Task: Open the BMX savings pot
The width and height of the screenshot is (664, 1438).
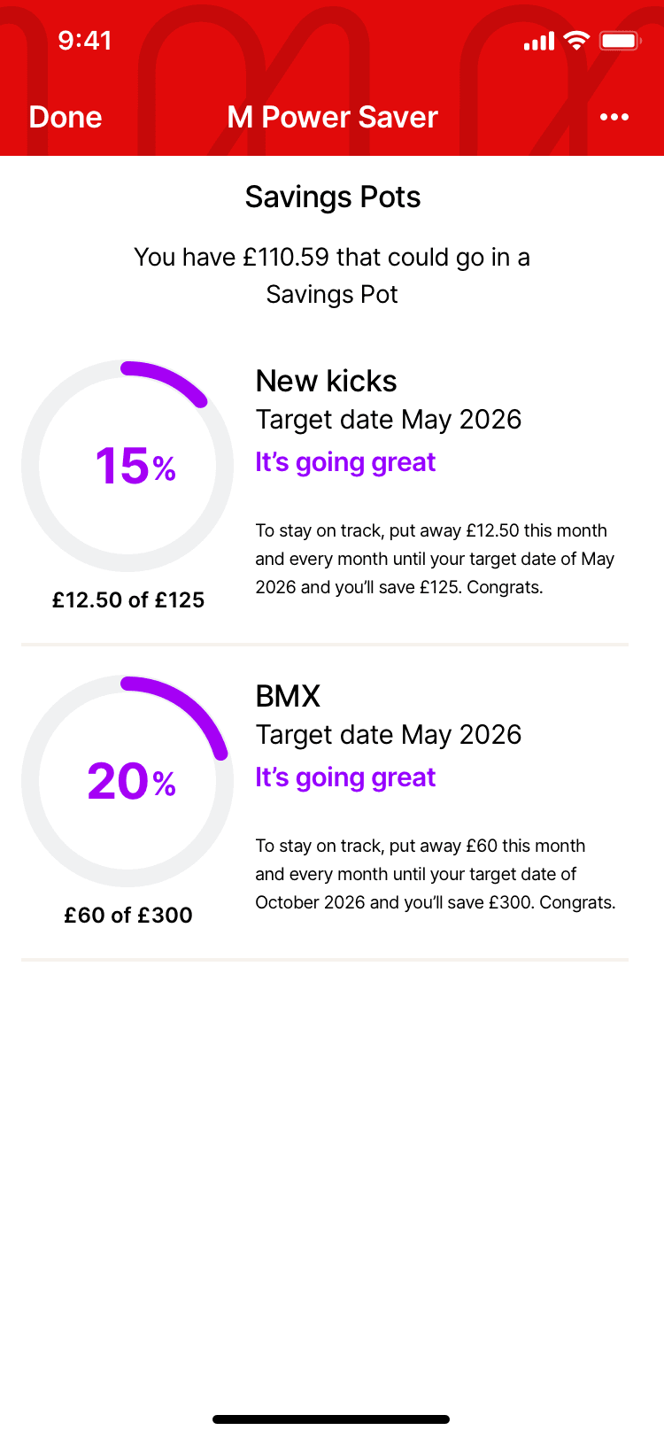Action: click(288, 696)
